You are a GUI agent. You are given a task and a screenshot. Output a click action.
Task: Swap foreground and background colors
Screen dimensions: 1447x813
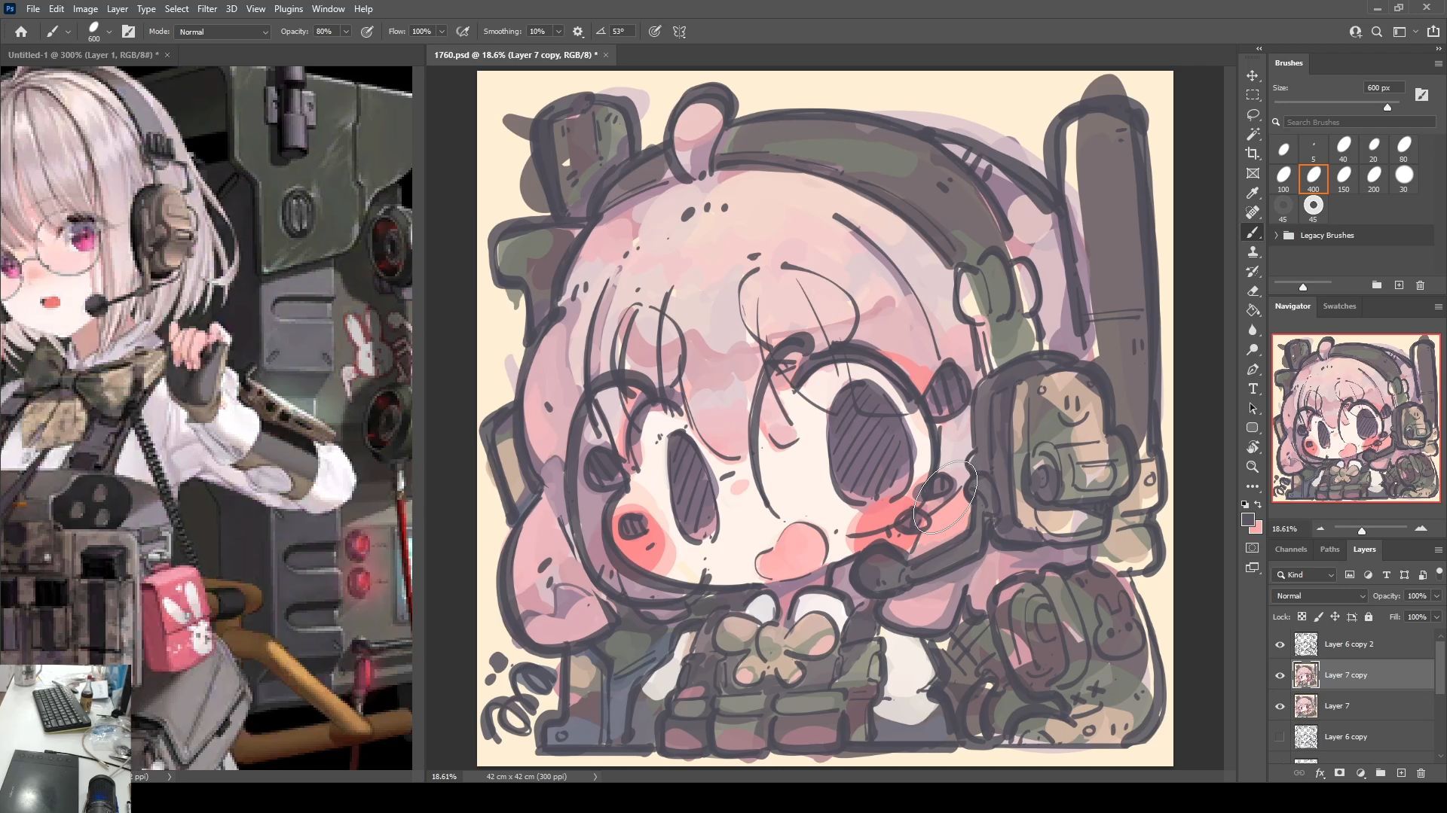[1258, 504]
